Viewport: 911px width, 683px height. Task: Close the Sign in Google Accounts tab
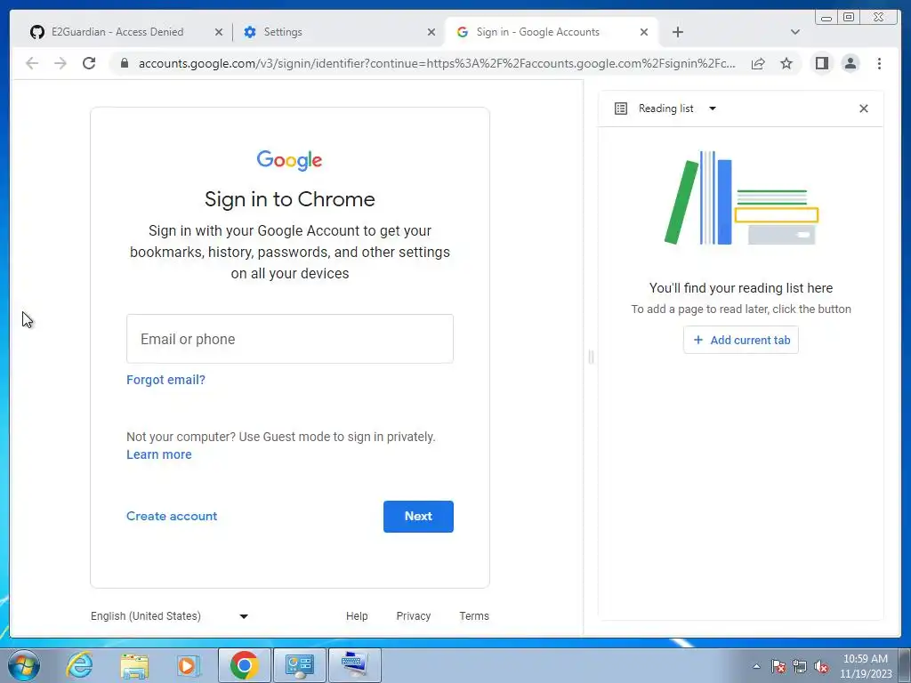click(644, 32)
